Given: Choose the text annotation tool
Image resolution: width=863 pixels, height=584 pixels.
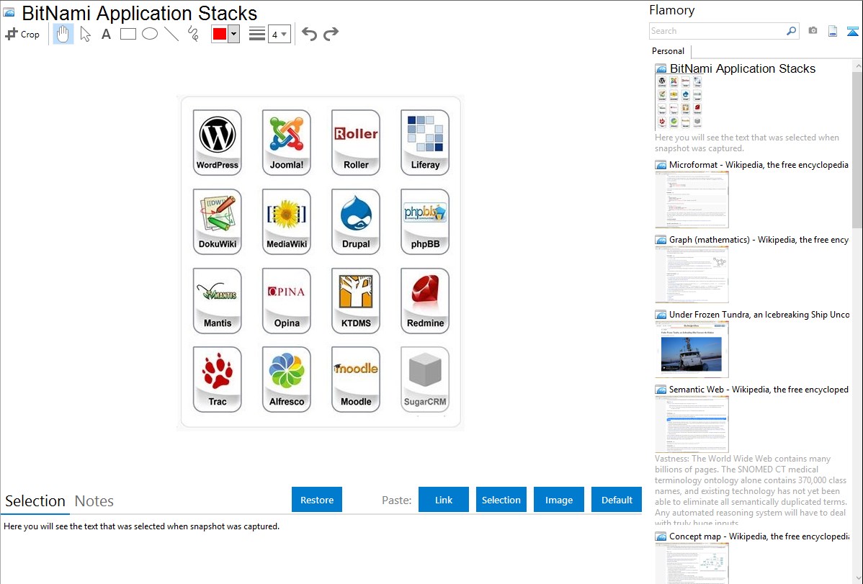Looking at the screenshot, I should pos(106,34).
